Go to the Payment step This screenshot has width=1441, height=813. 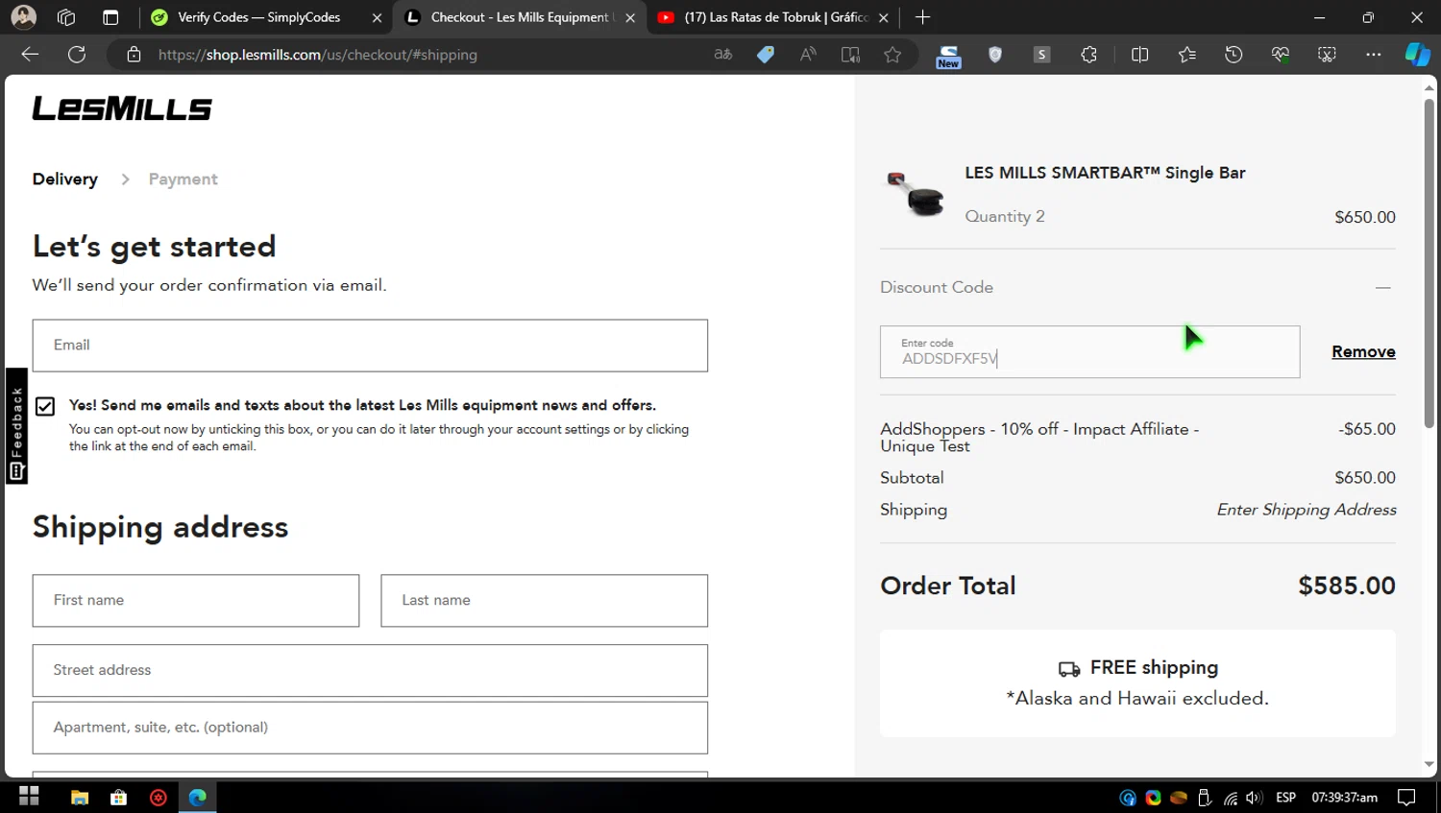coord(183,179)
